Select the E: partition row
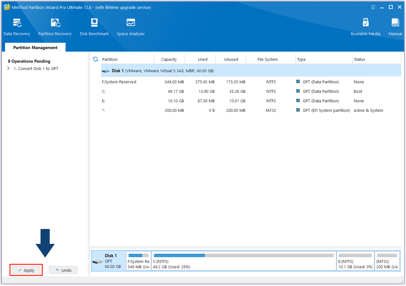Image resolution: width=406 pixels, height=286 pixels. coord(251,101)
